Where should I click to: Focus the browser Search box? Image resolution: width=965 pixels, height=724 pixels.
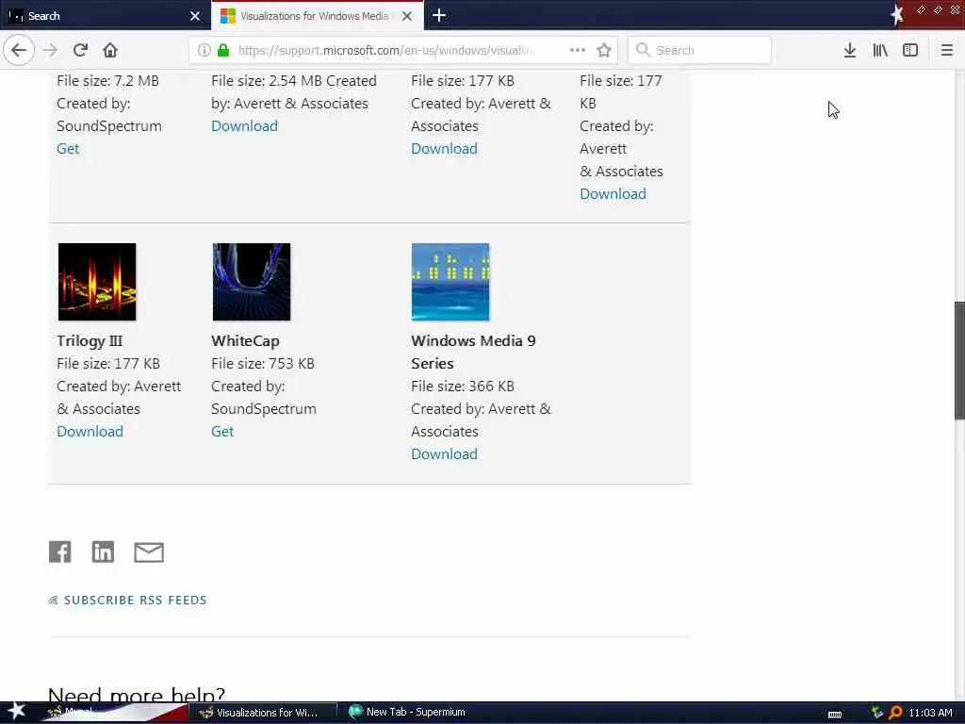700,50
